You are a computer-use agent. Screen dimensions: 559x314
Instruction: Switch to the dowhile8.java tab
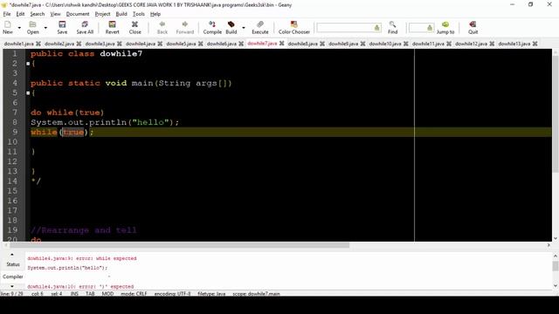[x=303, y=44]
